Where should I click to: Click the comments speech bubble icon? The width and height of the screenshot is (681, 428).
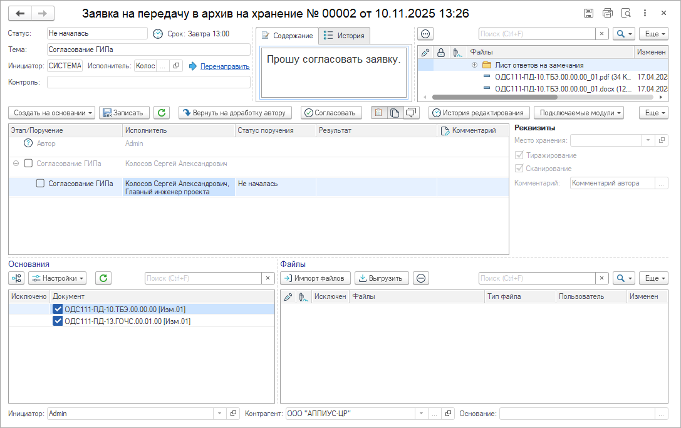point(411,113)
